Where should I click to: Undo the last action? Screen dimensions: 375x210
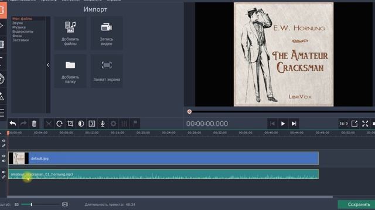click(13, 124)
